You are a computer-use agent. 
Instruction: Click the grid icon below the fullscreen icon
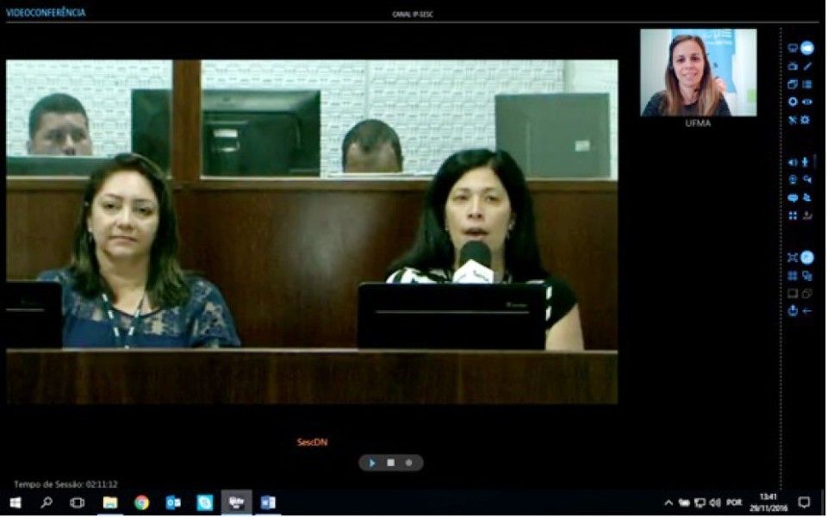[793, 276]
